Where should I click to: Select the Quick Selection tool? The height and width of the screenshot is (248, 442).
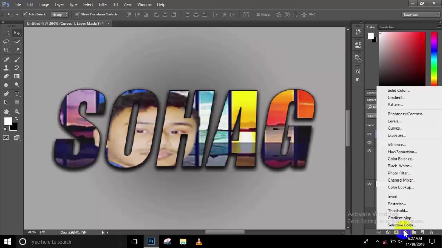click(17, 42)
